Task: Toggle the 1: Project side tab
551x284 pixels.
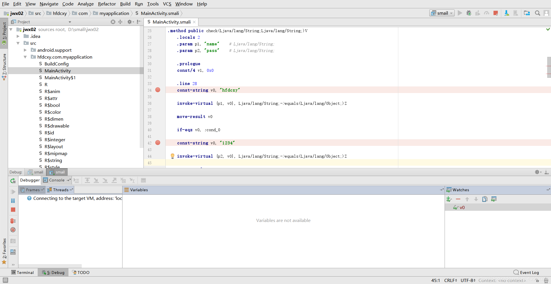Action: [x=4, y=33]
